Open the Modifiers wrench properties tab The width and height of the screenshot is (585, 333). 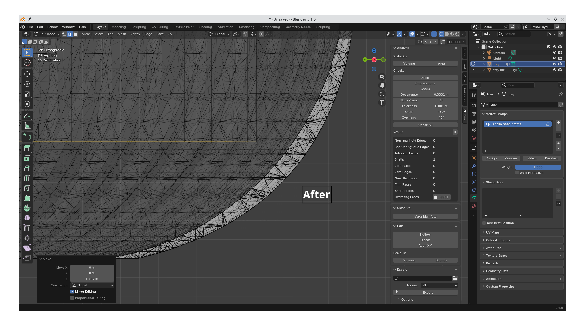tap(474, 166)
